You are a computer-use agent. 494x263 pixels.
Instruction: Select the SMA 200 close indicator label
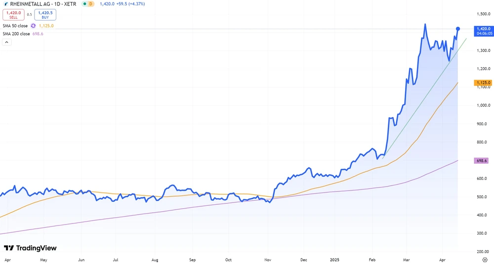coord(16,34)
